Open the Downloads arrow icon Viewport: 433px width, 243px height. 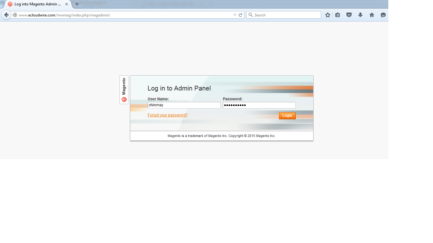(x=360, y=15)
